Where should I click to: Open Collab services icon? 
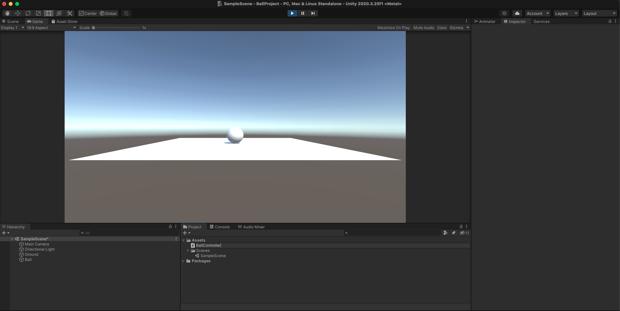pos(504,13)
